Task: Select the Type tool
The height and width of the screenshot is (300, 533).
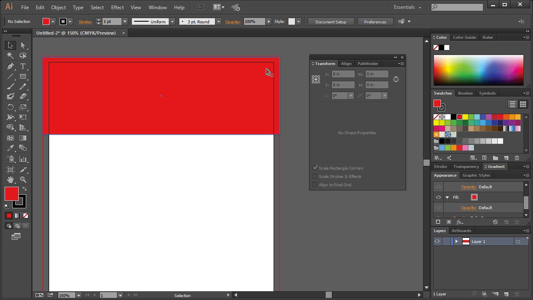Action: click(23, 67)
